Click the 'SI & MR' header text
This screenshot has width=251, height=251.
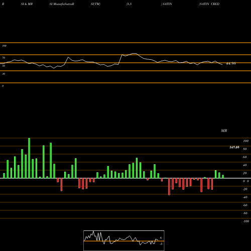pyautogui.click(x=27, y=4)
